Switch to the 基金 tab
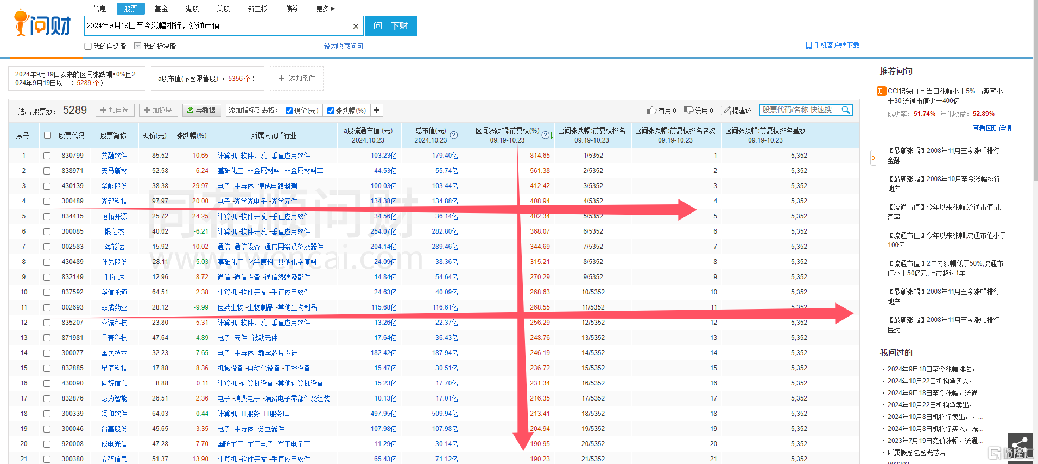This screenshot has width=1038, height=464. [161, 9]
